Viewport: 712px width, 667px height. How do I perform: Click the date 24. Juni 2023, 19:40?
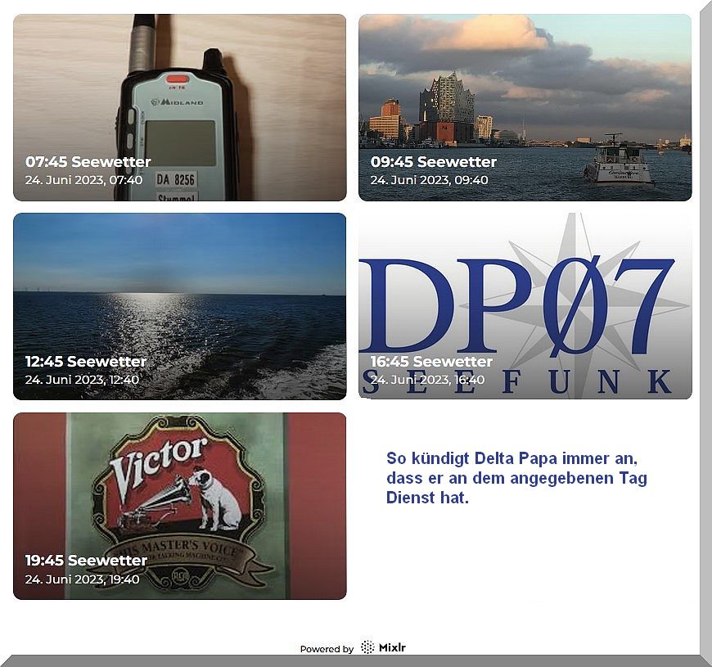(82, 579)
